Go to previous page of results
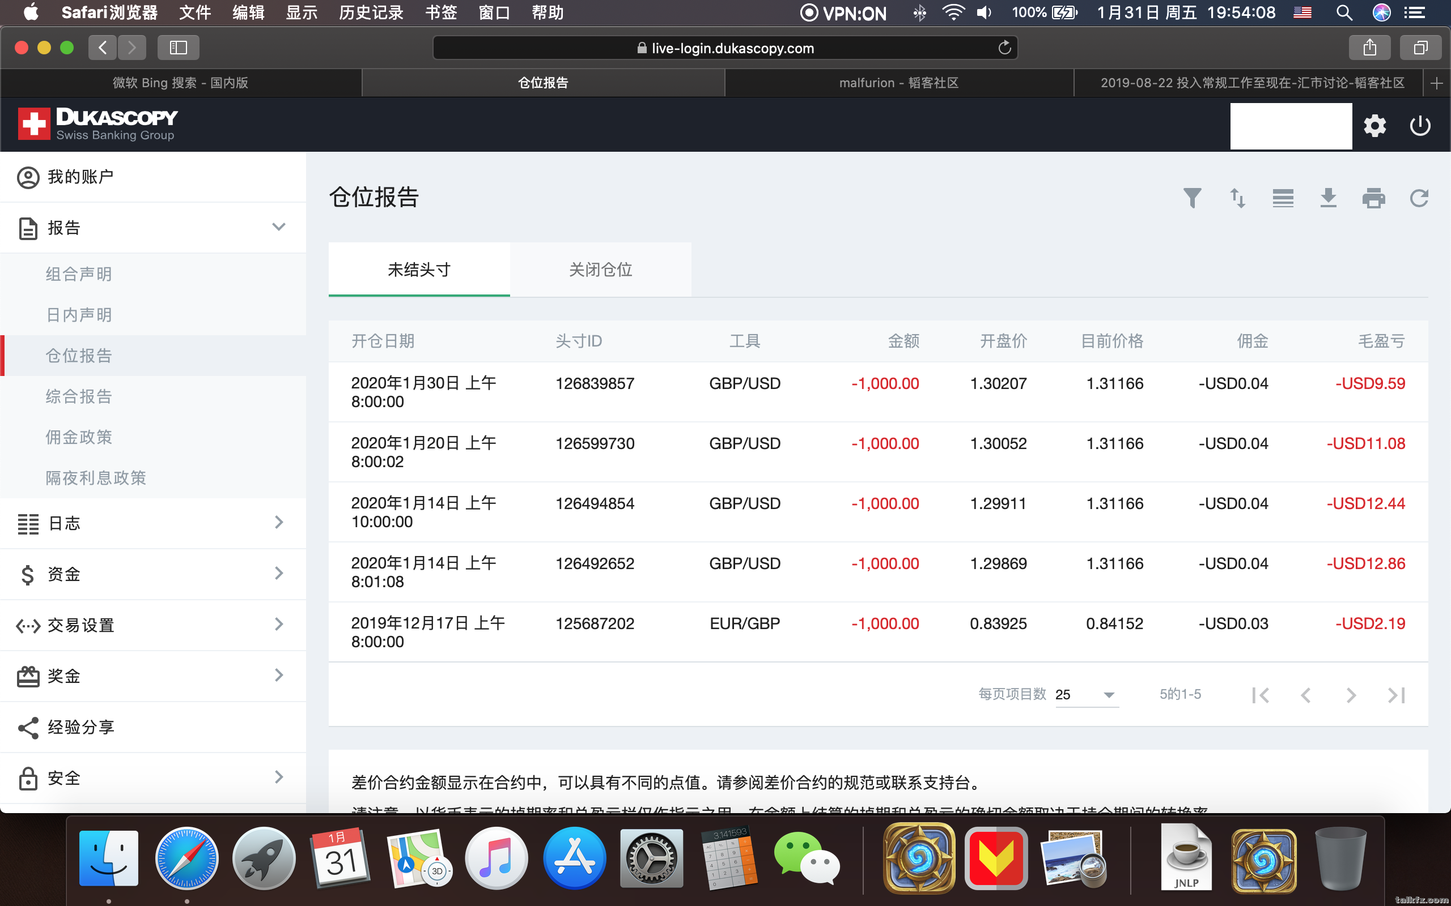The height and width of the screenshot is (906, 1451). coord(1305,695)
